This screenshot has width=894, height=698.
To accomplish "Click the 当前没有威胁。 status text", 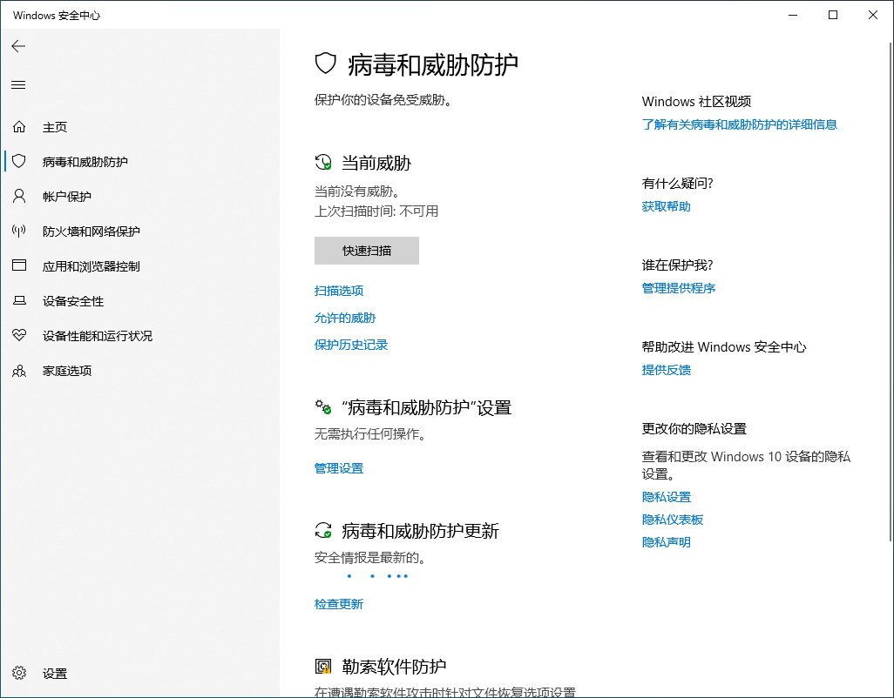I will (x=357, y=191).
